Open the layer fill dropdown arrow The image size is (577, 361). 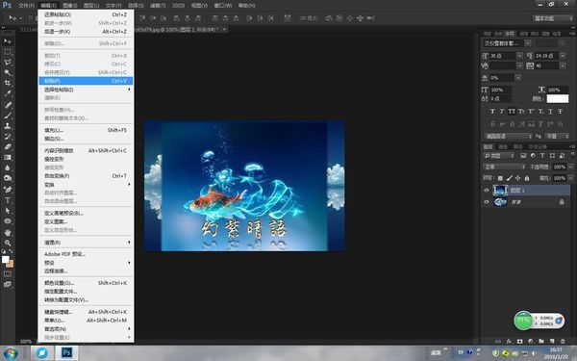[570, 178]
